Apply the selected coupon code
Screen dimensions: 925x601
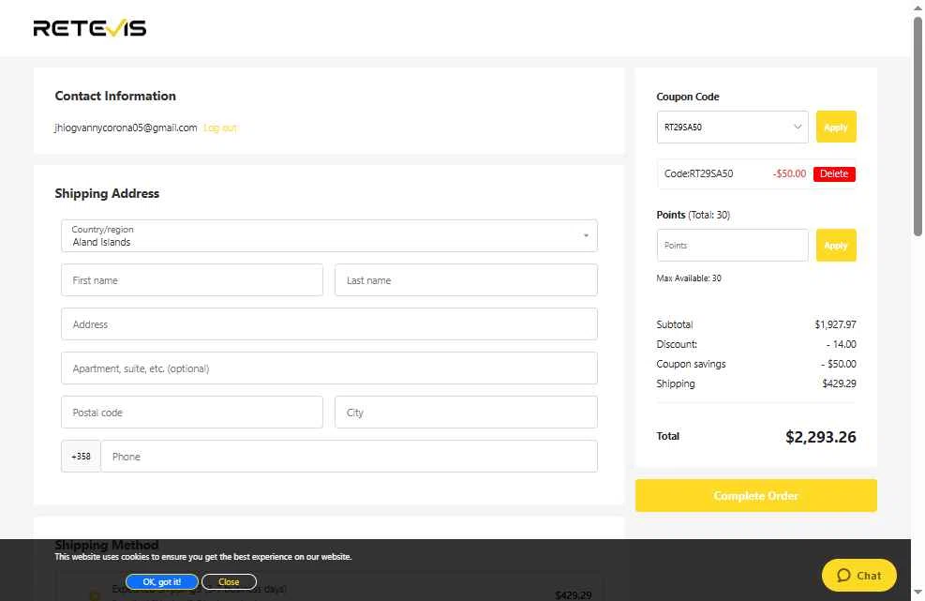[x=836, y=127]
